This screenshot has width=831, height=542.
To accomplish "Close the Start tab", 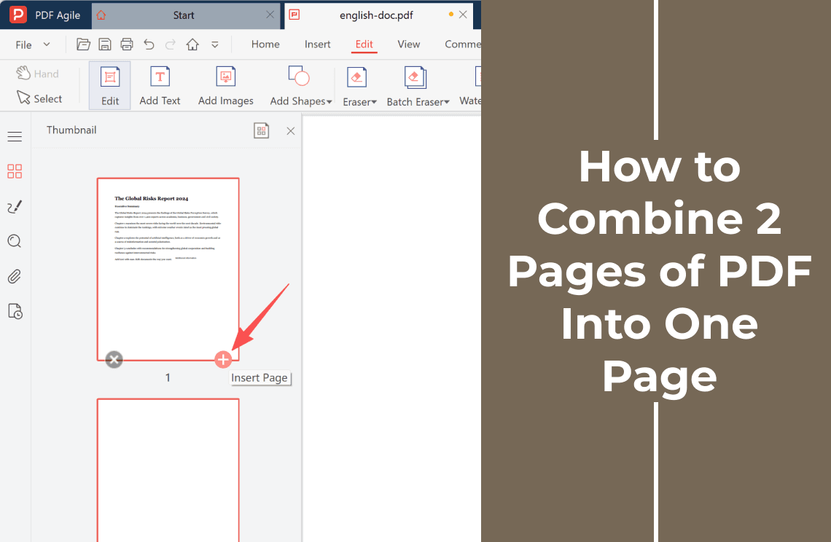I will click(270, 15).
